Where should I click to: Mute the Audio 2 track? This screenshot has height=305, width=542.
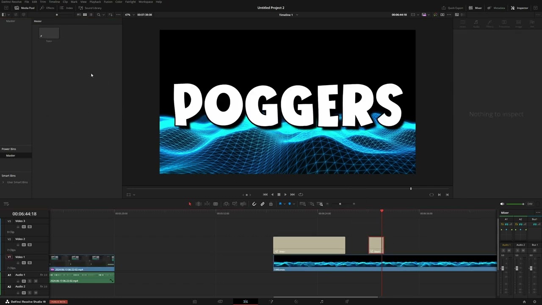36,293
